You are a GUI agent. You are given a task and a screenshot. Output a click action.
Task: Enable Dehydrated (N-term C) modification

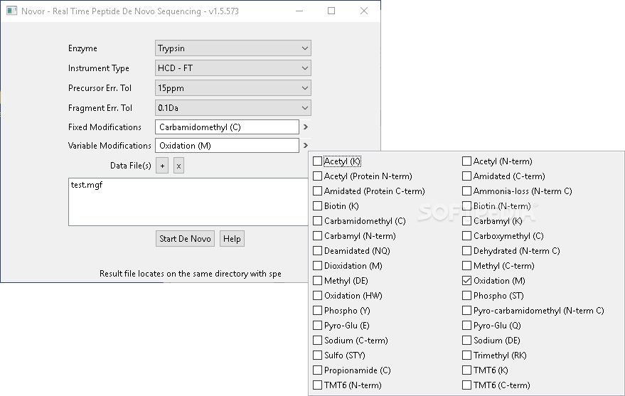coord(466,251)
